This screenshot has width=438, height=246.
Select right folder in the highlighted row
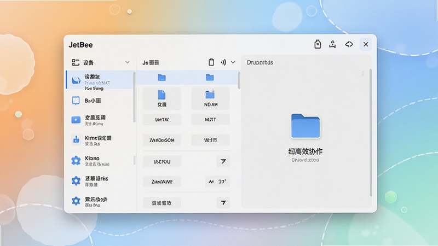coord(210,77)
